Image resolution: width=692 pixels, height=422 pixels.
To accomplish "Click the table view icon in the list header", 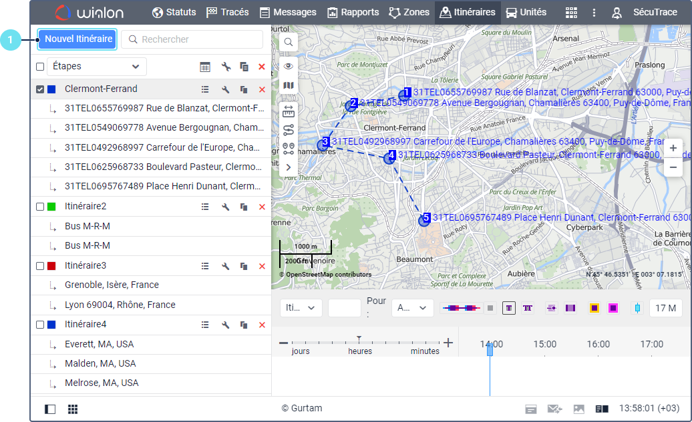I will (x=205, y=67).
